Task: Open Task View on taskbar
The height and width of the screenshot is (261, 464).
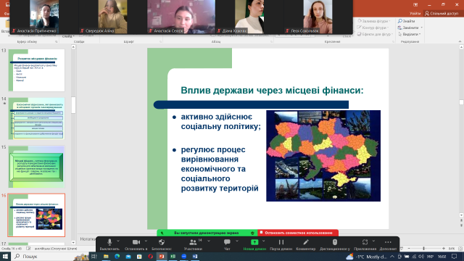Action: (94, 256)
